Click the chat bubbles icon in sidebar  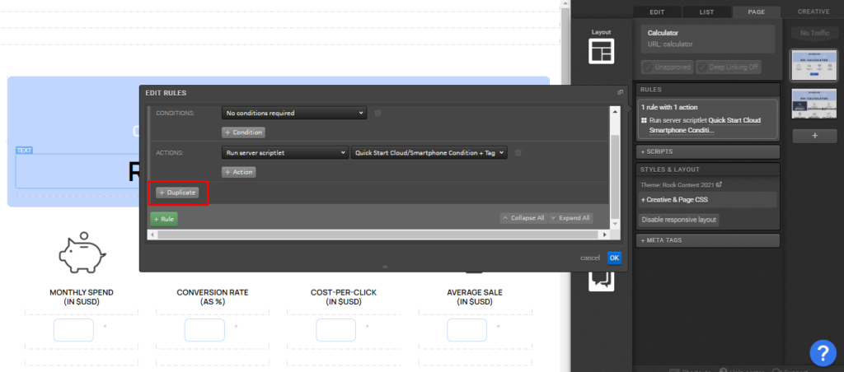[601, 281]
